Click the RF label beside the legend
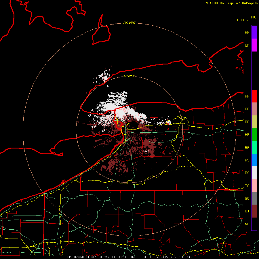 point(247,33)
